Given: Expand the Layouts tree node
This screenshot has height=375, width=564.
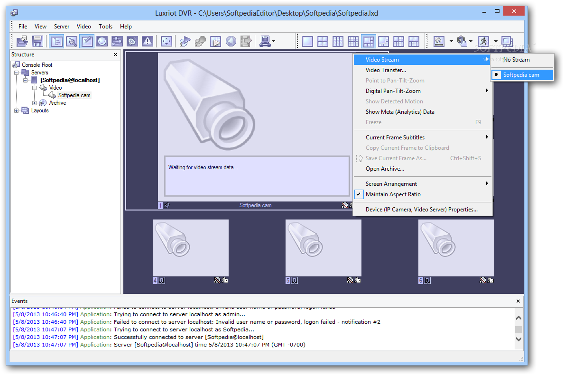Looking at the screenshot, I should 16,111.
